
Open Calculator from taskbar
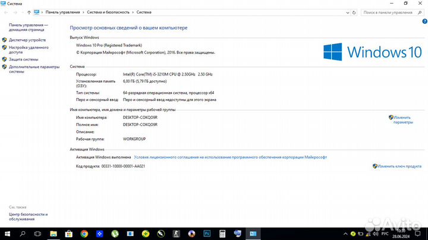pyautogui.click(x=222, y=233)
